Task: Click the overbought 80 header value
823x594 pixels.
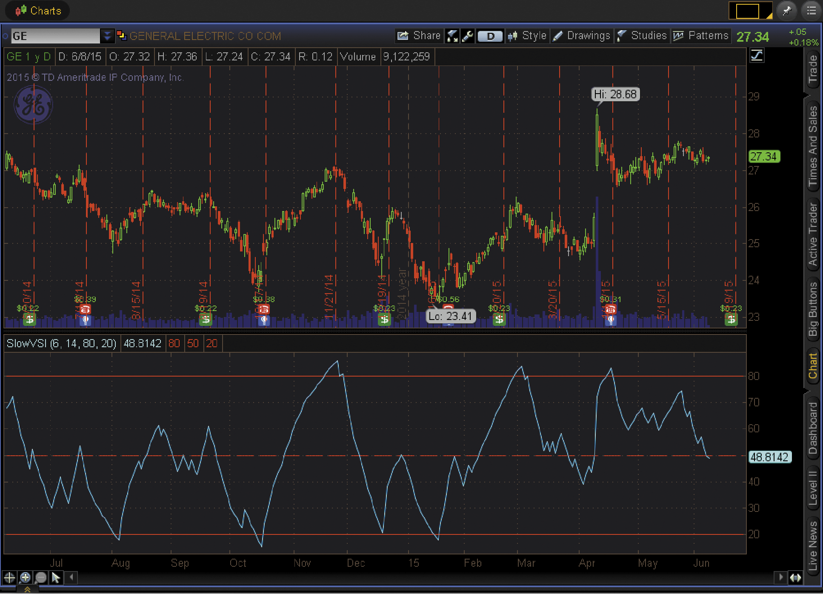Action: pyautogui.click(x=174, y=343)
